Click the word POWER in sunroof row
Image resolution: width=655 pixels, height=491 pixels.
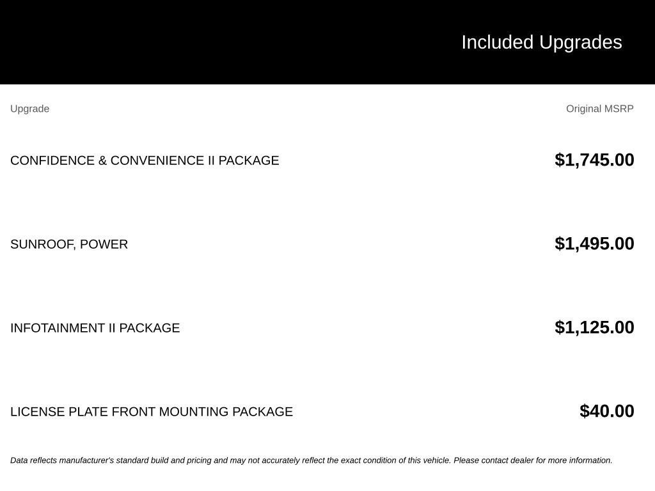click(104, 244)
